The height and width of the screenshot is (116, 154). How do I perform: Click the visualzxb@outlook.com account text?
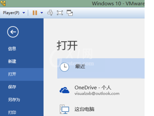[97, 94]
